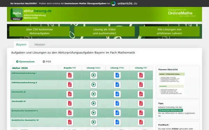Viewport: 209px width, 130px height.
Task: Click the Tipp: heading in sidebar
Action: [161, 103]
